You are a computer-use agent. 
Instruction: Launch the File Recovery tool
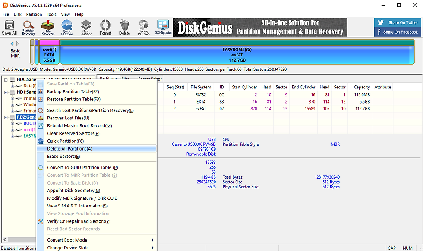click(x=48, y=27)
